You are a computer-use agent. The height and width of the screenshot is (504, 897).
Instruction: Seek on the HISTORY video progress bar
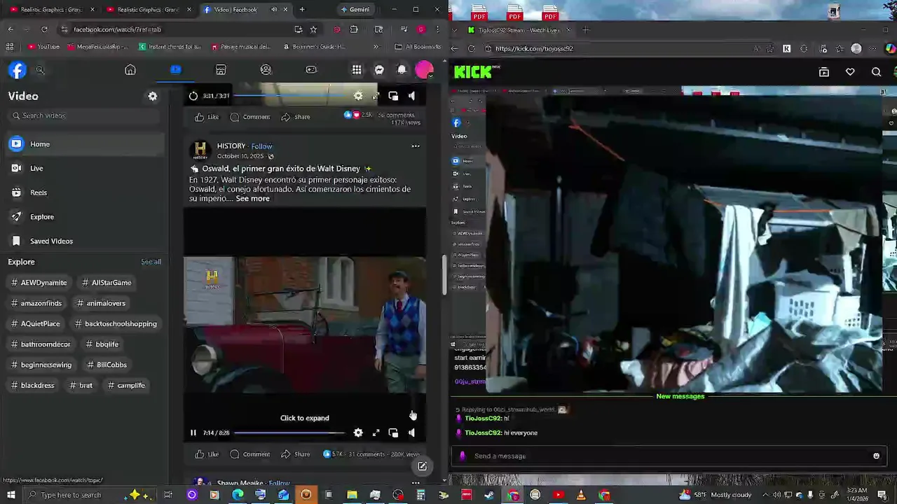point(289,433)
